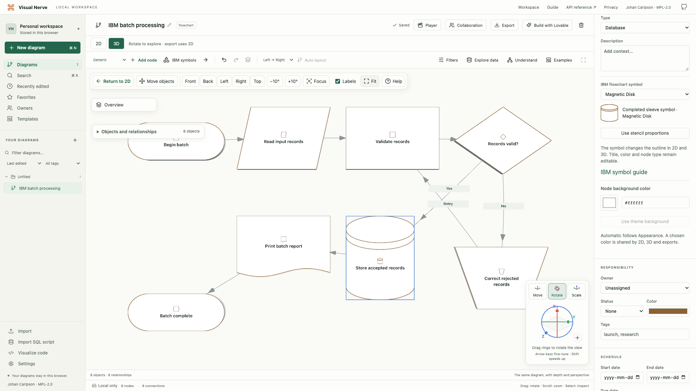Open Examples gallery
This screenshot has height=391, width=696.
559,60
